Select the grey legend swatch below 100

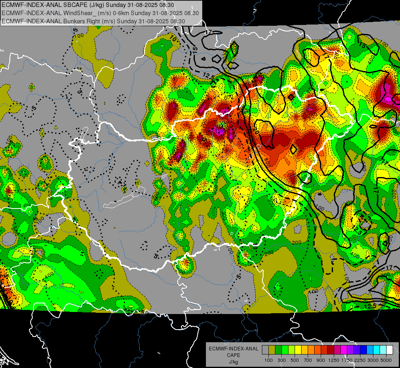(x=265, y=350)
